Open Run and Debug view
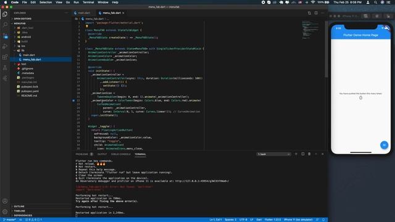Image resolution: width=395 pixels, height=222 pixels. [x=5, y=46]
